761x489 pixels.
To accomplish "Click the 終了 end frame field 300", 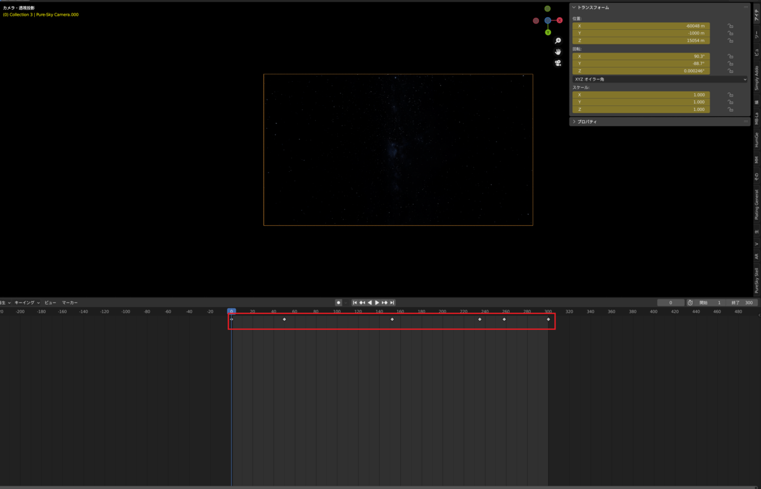I will [x=742, y=303].
